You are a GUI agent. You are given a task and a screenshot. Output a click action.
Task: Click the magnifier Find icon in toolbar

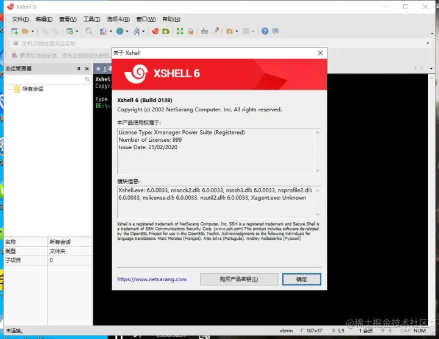(x=89, y=31)
